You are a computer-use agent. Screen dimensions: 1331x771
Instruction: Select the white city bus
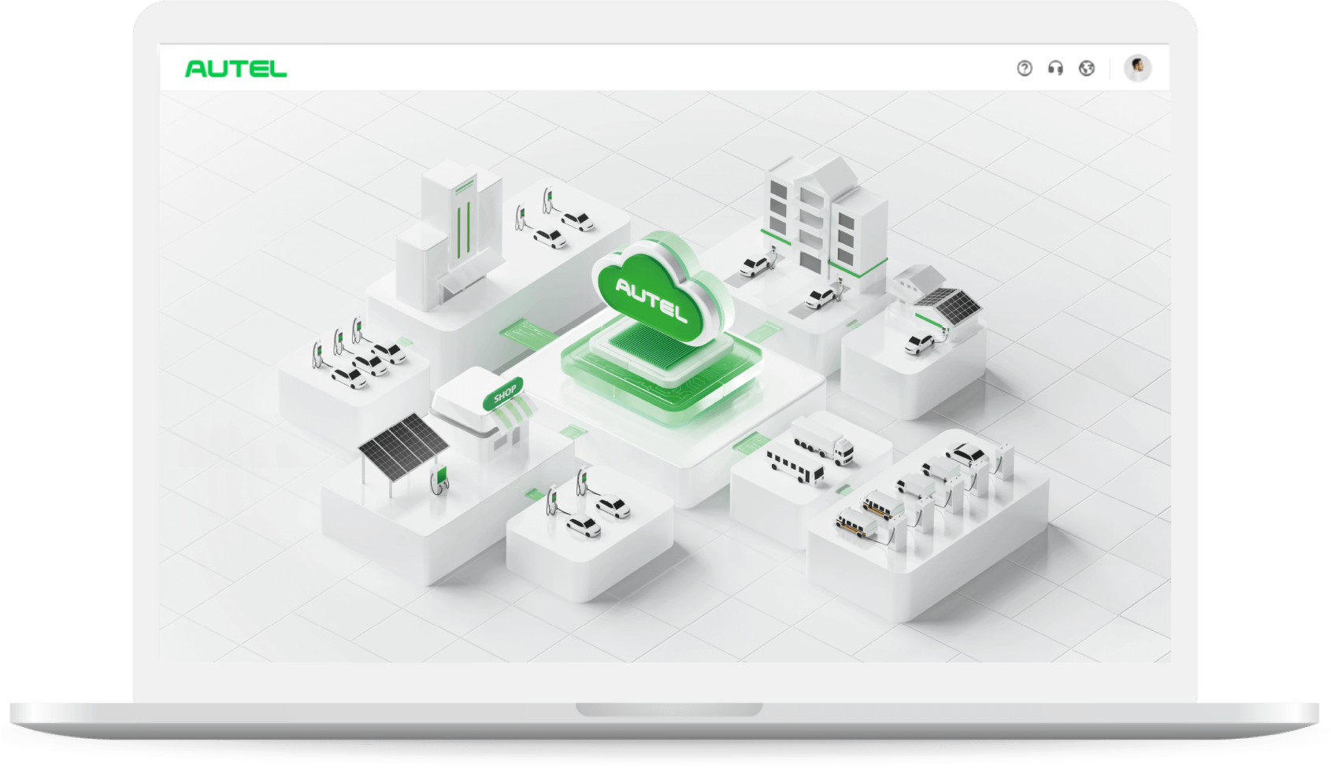[x=795, y=467]
